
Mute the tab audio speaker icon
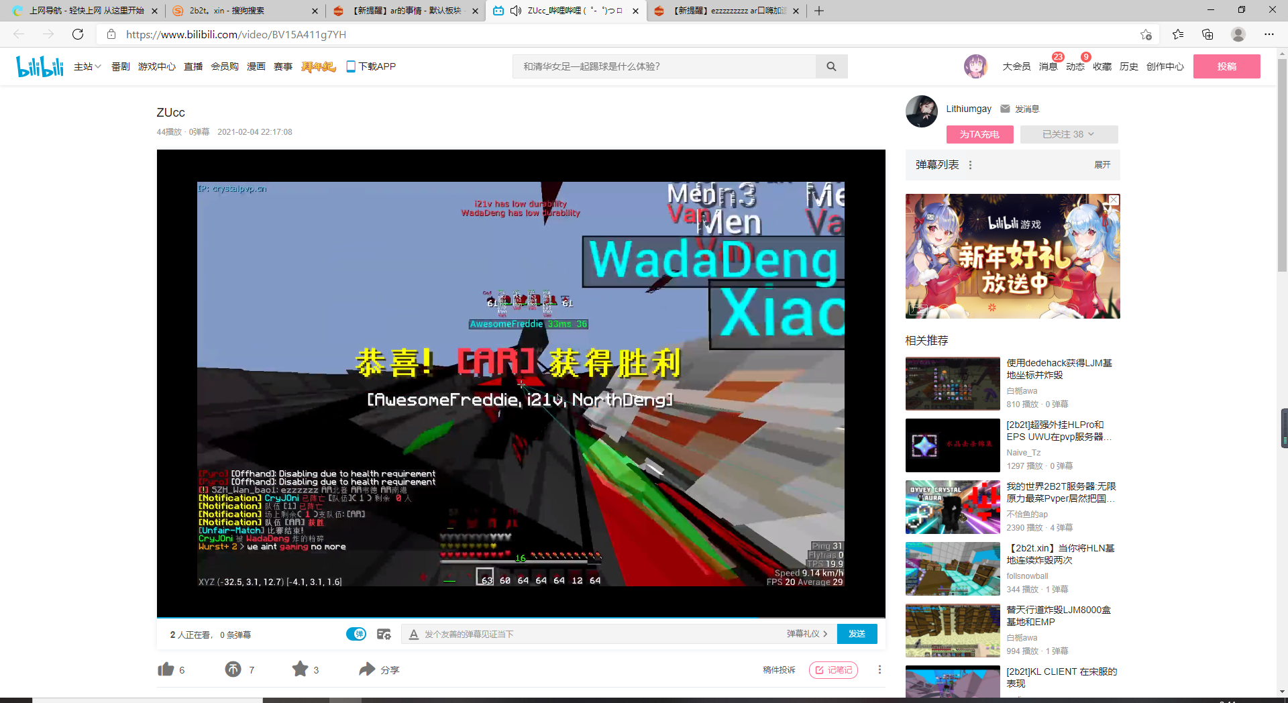tap(516, 11)
